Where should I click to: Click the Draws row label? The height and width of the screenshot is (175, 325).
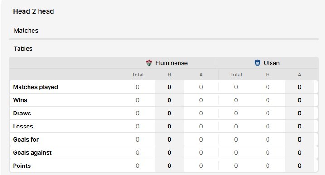pos(22,114)
